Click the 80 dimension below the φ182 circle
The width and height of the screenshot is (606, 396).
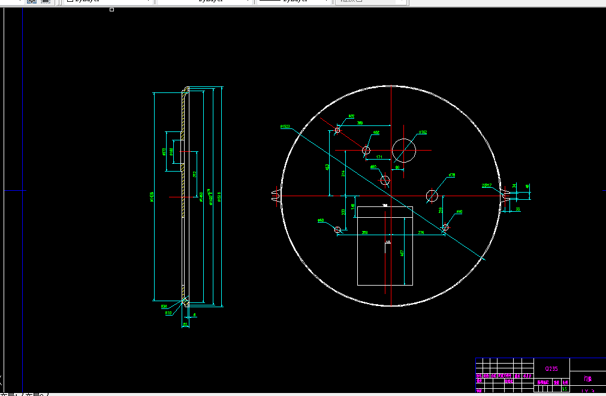coord(397,167)
